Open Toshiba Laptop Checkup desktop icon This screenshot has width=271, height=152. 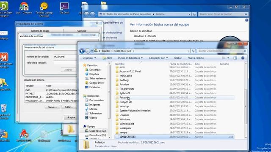point(44,10)
